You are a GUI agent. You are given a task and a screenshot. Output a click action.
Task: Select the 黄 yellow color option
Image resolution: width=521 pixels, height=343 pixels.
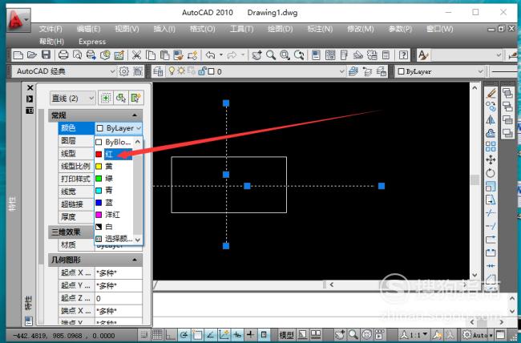coord(114,166)
